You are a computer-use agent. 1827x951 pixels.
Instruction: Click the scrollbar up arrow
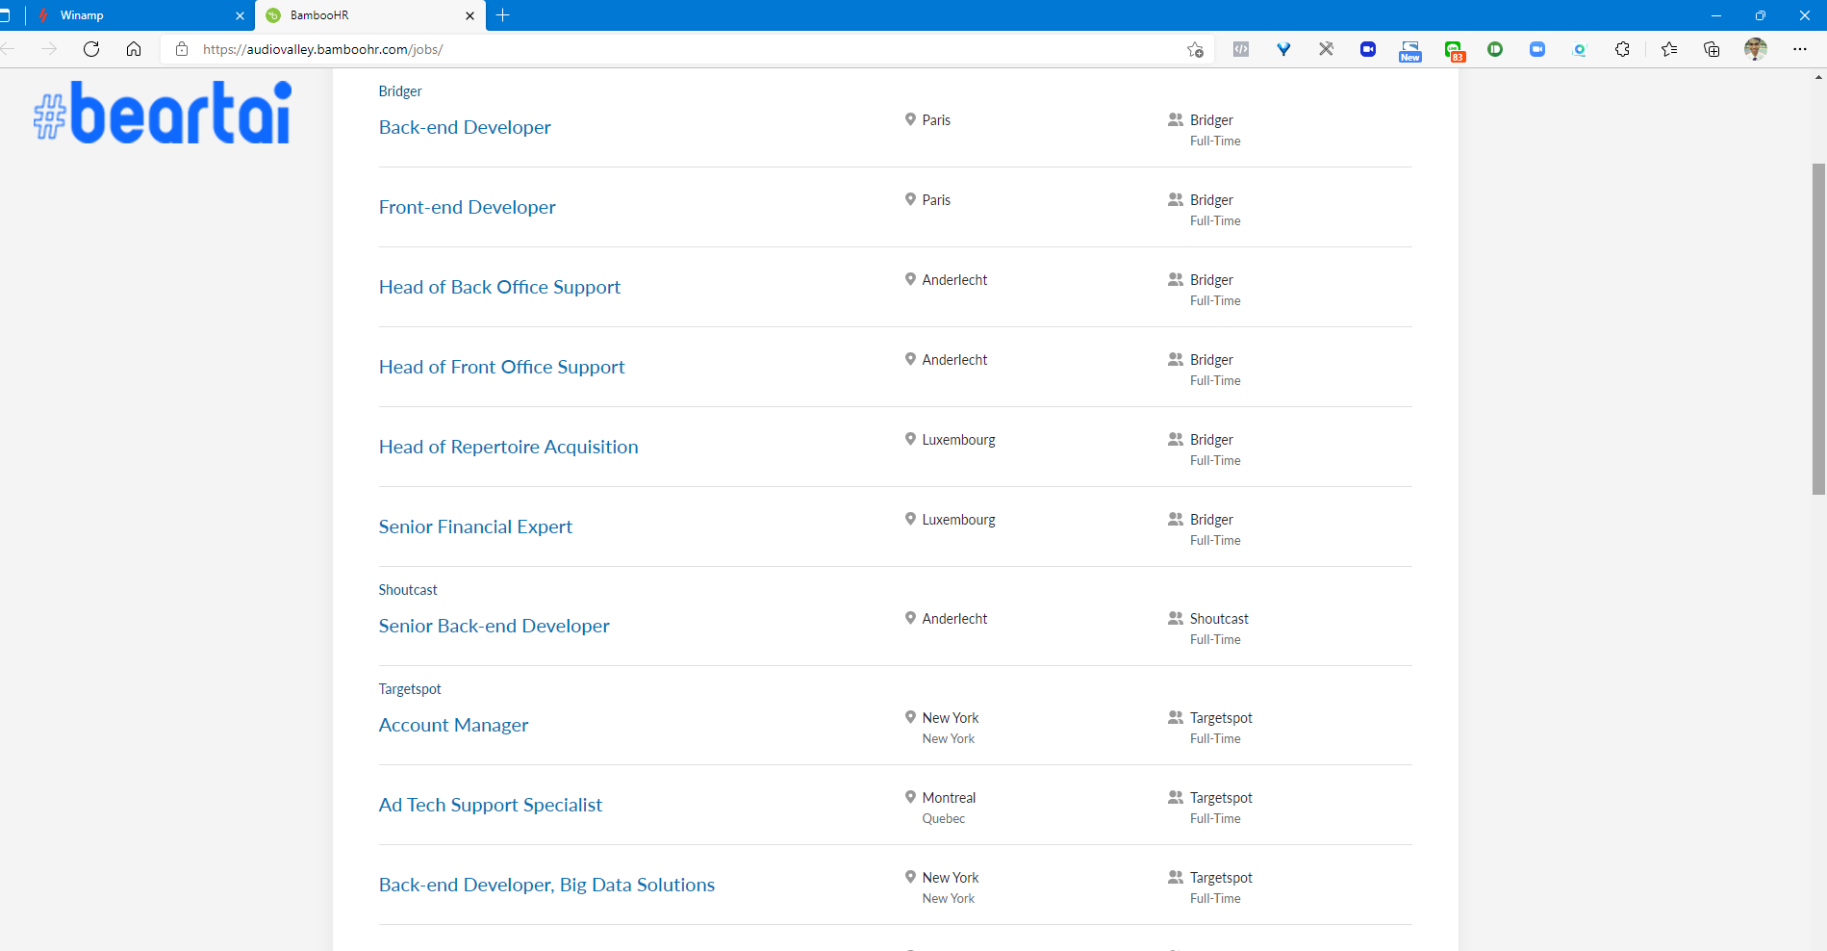coord(1818,76)
